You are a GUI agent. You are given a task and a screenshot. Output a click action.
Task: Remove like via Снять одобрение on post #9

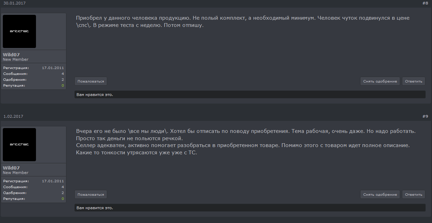pyautogui.click(x=380, y=194)
